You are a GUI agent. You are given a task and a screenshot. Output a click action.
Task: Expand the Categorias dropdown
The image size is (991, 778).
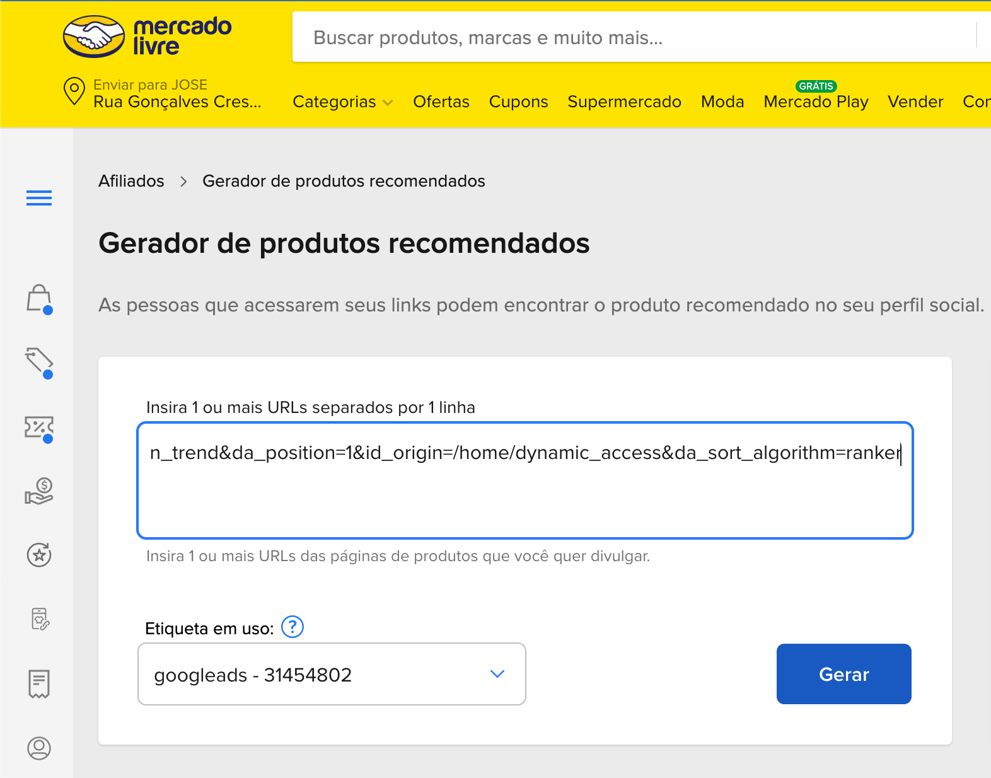click(x=342, y=102)
